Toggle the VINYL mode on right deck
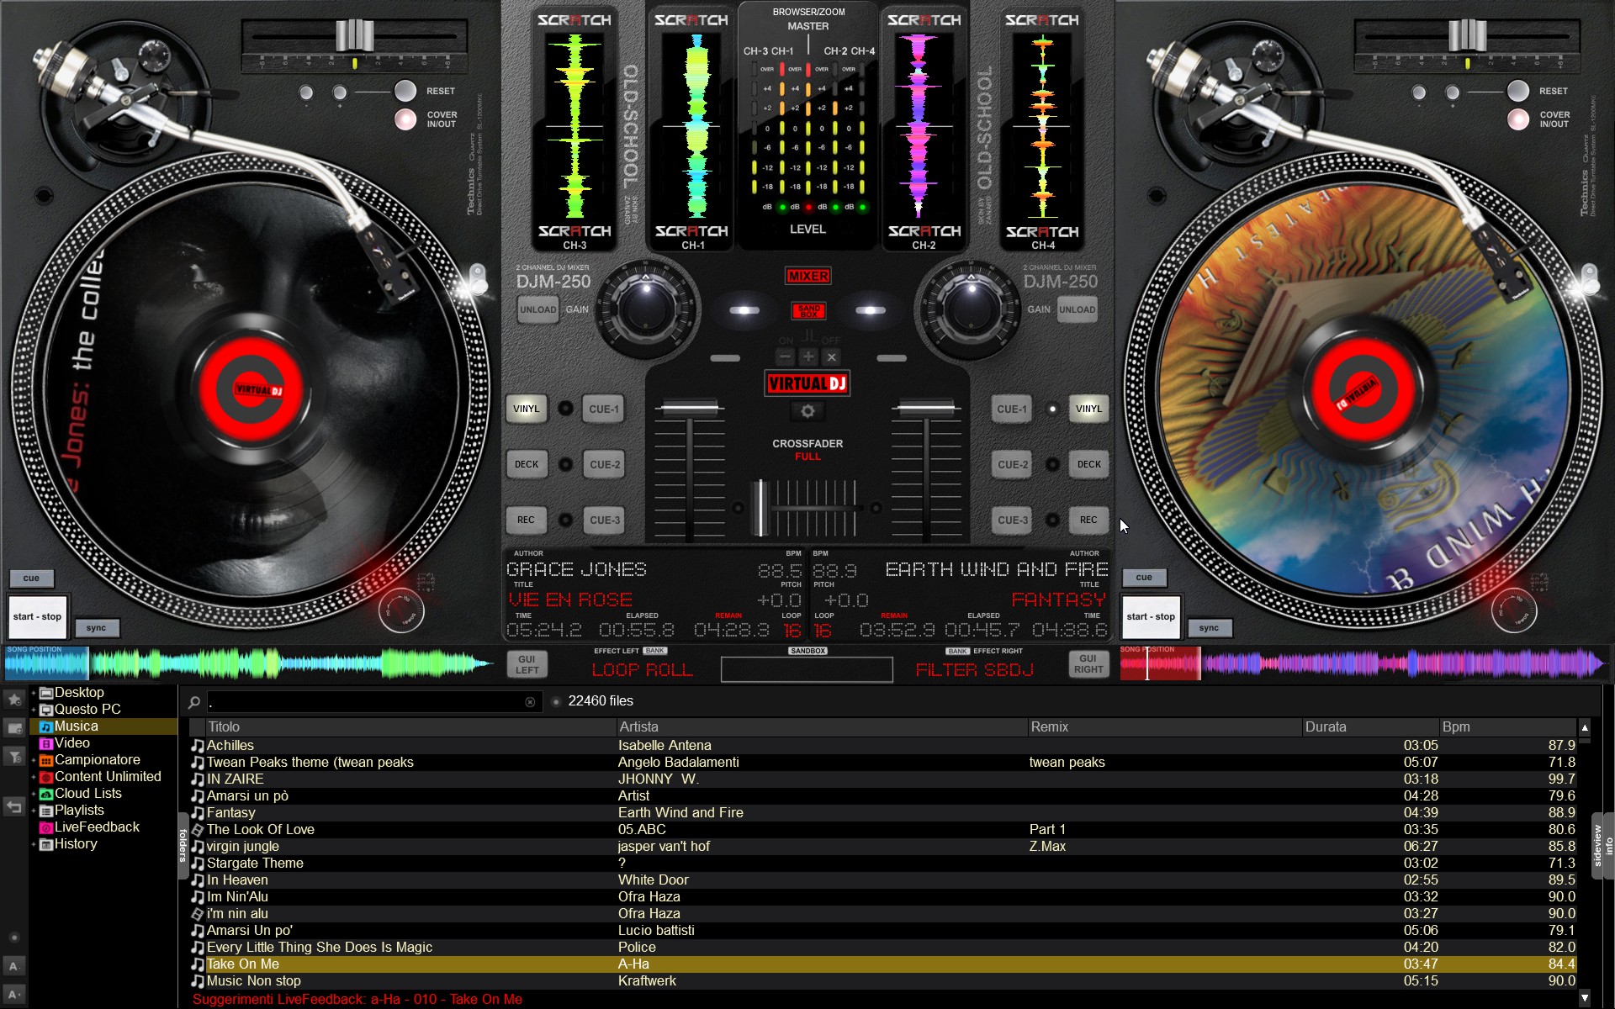This screenshot has width=1615, height=1009. tap(1083, 408)
